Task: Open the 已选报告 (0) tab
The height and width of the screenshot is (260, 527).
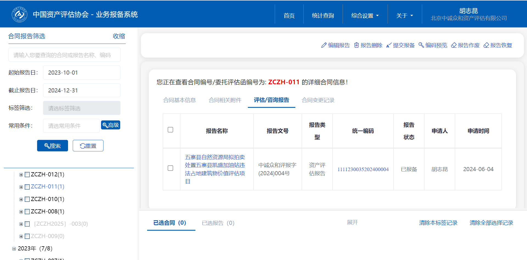Action: pyautogui.click(x=218, y=223)
